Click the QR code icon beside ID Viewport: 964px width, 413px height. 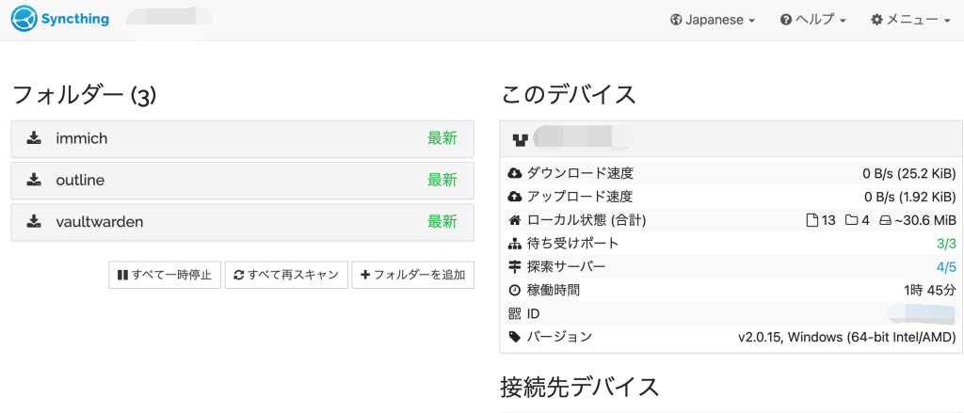click(515, 313)
